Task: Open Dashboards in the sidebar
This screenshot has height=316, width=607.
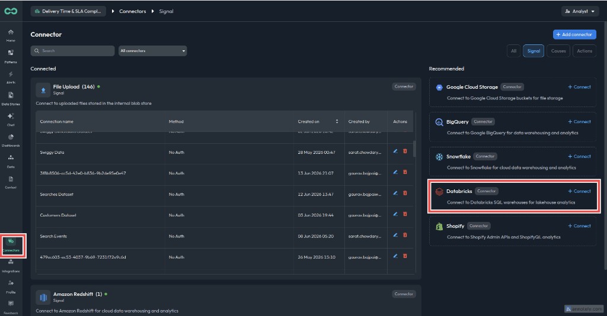Action: pyautogui.click(x=11, y=141)
